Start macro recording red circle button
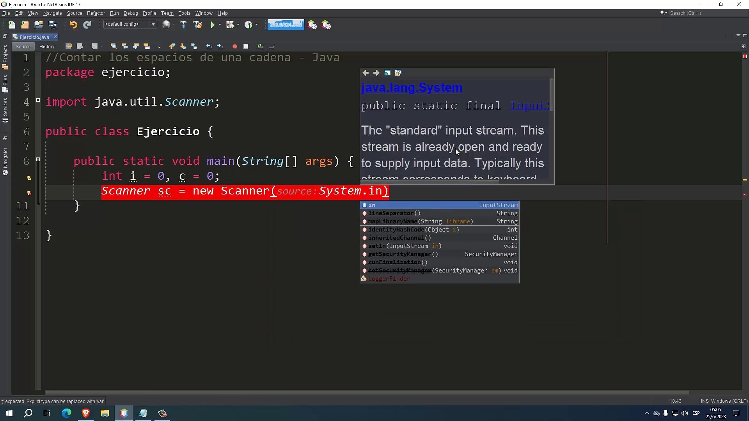The height and width of the screenshot is (421, 749). click(x=234, y=46)
